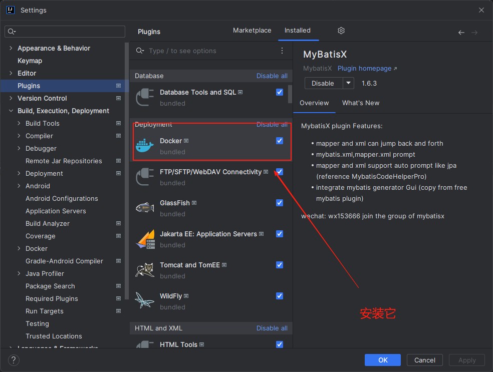493x372 pixels.
Task: Click the forward navigation arrow
Action: click(474, 33)
